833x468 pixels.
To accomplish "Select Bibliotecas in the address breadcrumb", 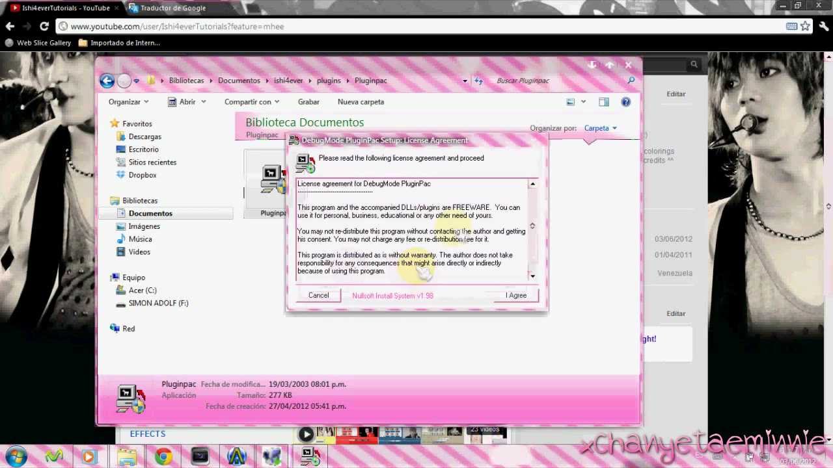I will (186, 81).
